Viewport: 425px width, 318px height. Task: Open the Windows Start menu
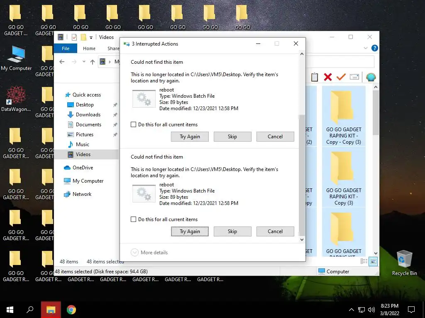[x=10, y=310]
